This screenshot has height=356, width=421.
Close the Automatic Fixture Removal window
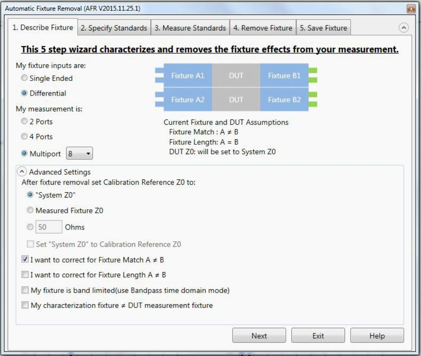tap(411, 9)
